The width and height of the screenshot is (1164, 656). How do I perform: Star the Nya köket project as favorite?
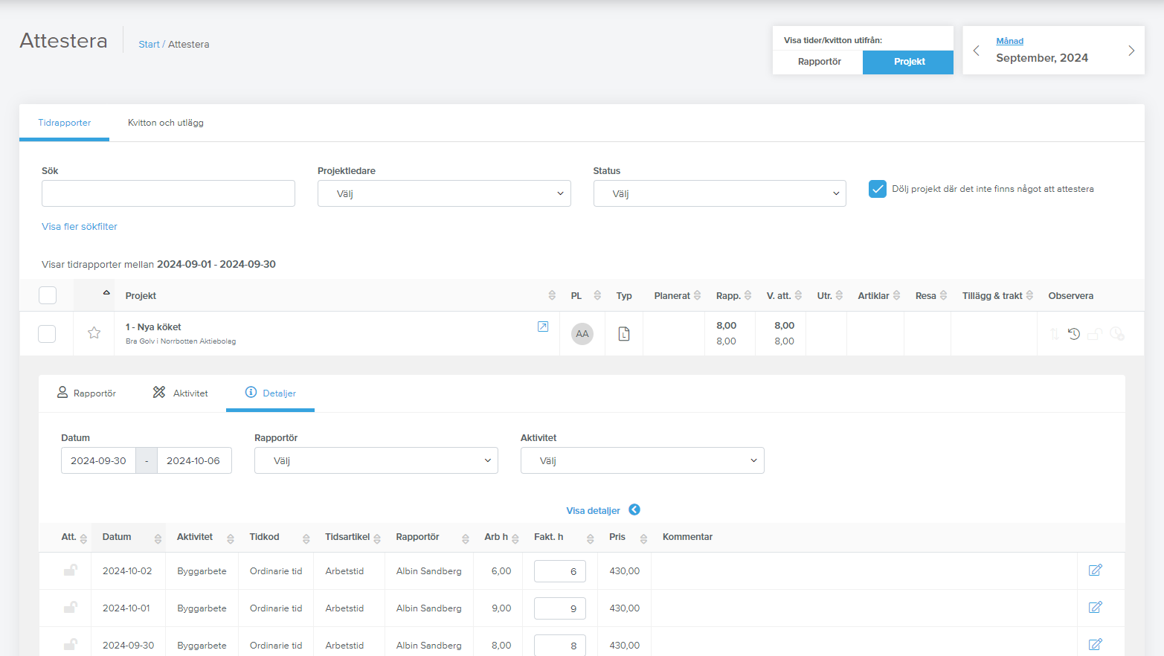pos(94,333)
